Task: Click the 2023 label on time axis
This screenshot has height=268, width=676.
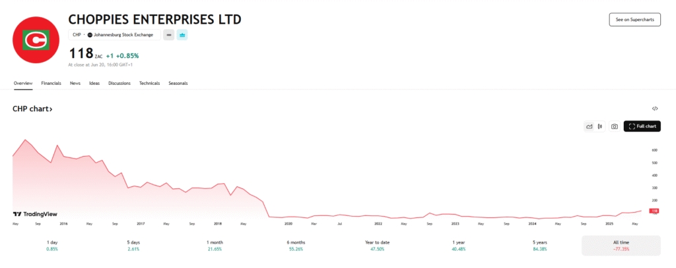Action: (x=456, y=224)
